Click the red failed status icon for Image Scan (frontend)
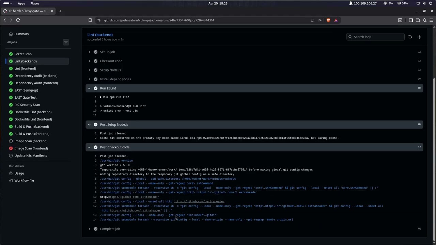 pos(11,148)
